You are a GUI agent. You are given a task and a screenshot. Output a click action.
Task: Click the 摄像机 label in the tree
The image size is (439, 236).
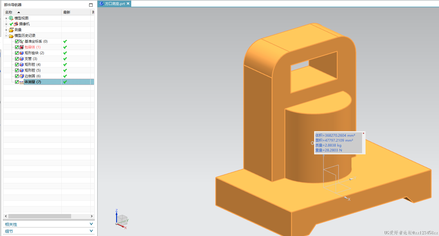click(24, 24)
